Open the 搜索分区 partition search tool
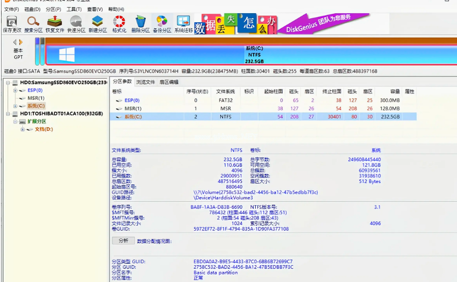The height and width of the screenshot is (282, 457). click(34, 23)
